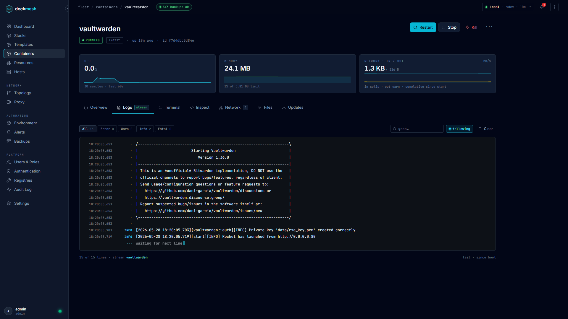Click the tail · since boot footer text
The width and height of the screenshot is (568, 319).
click(x=479, y=258)
